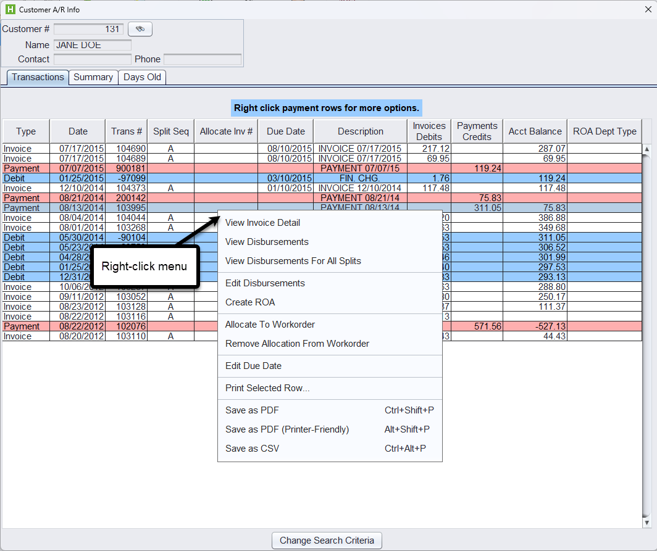Select the Transactions tab
Image resolution: width=657 pixels, height=551 pixels.
[x=38, y=77]
